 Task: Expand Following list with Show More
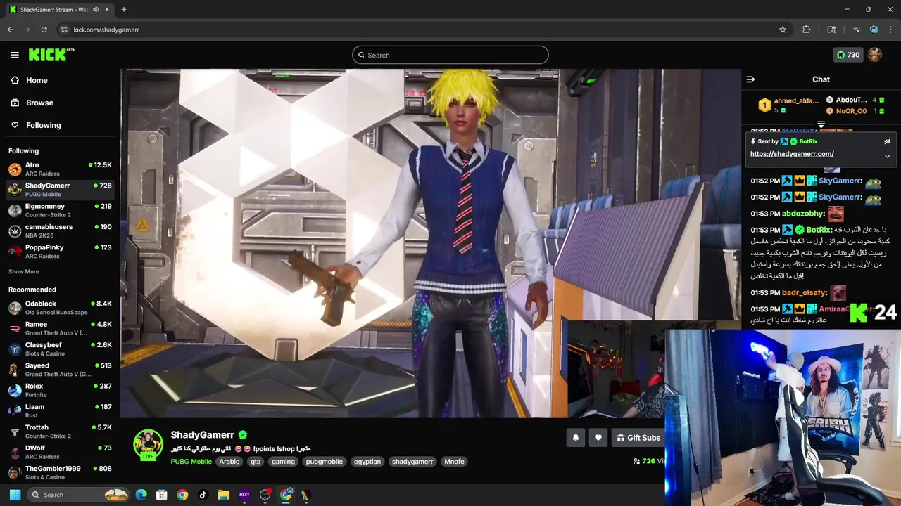(24, 272)
